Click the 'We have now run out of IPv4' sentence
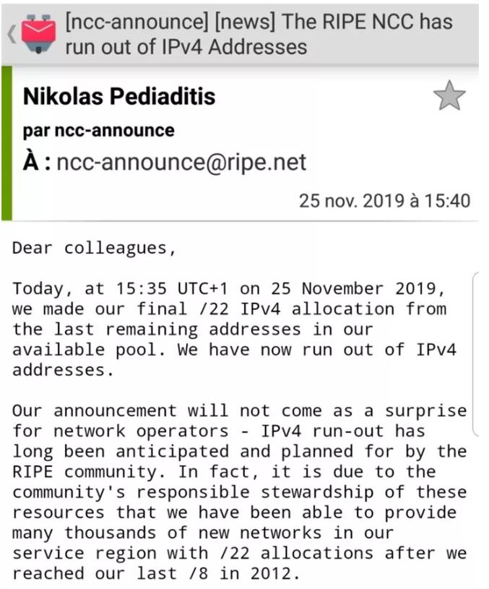489x589 pixels. tap(317, 350)
